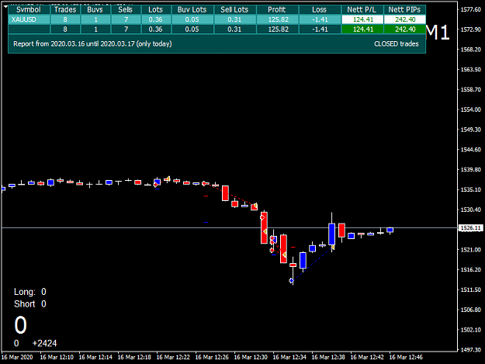Screen dimensions: 485x364
Task: Click the 1535.10 price axis label
Action: (x=471, y=189)
